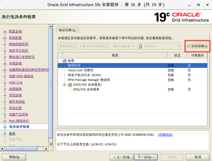Go to 创建 ASM 磁盘组 step

[21, 76]
